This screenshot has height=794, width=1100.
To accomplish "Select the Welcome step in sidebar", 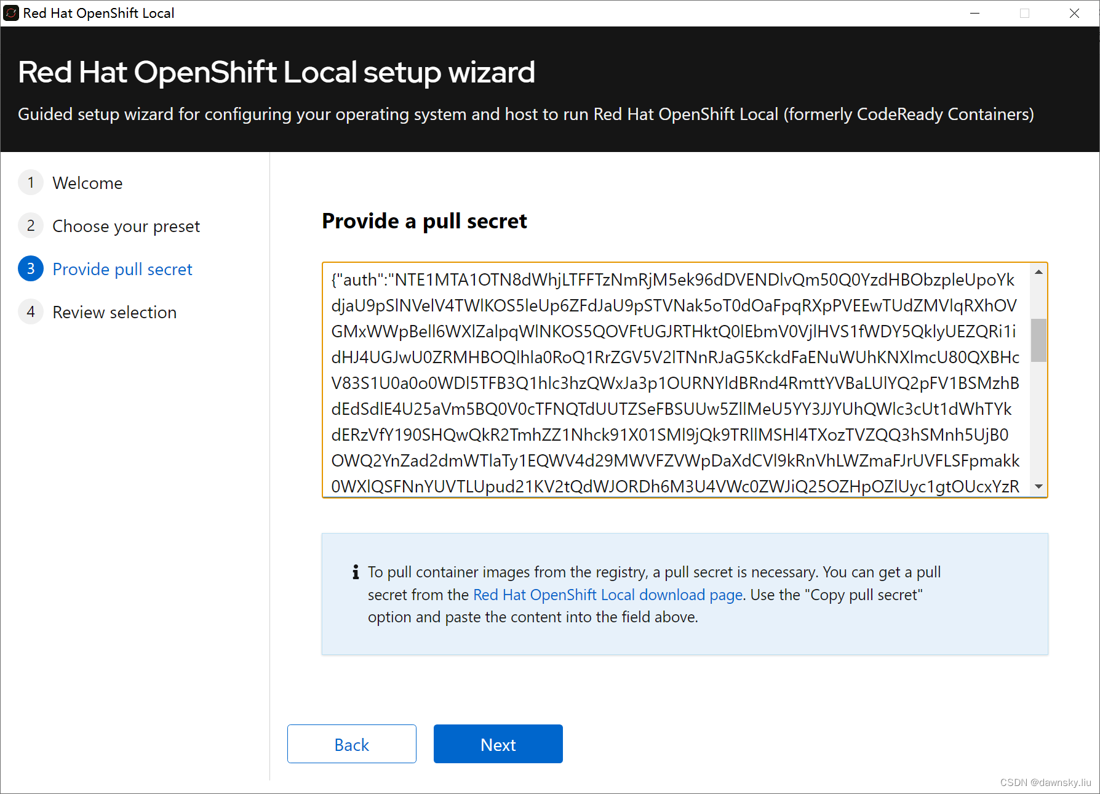I will coord(87,183).
